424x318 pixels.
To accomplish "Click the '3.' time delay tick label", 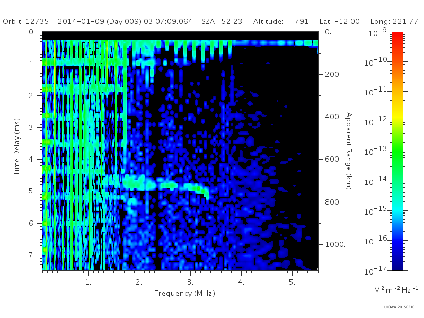I will point(32,127).
